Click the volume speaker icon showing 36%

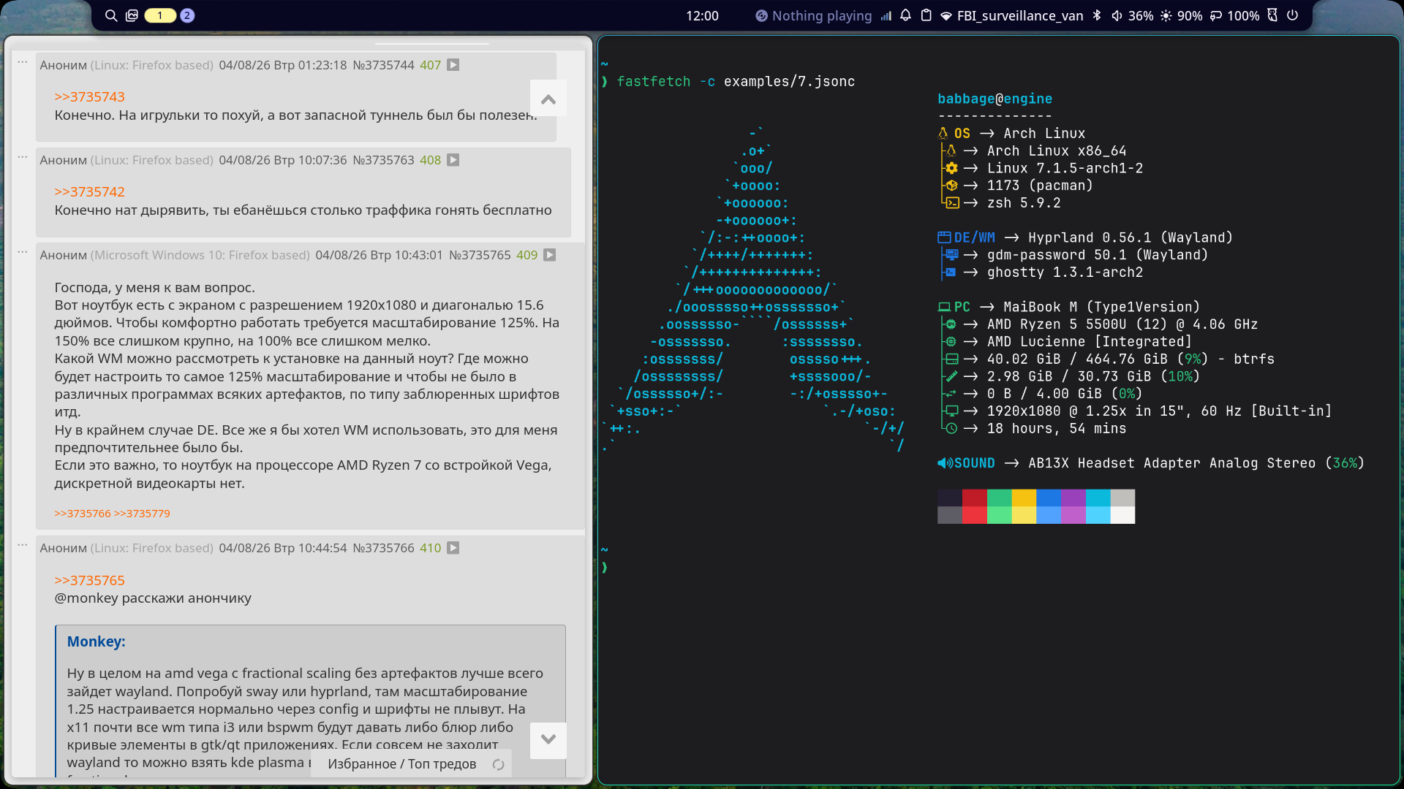click(1117, 15)
